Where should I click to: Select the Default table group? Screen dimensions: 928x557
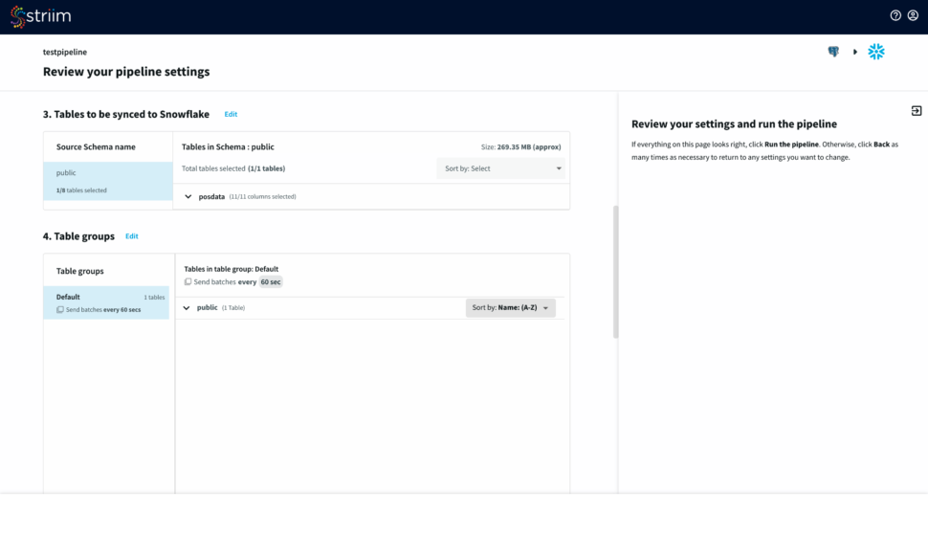tap(106, 302)
